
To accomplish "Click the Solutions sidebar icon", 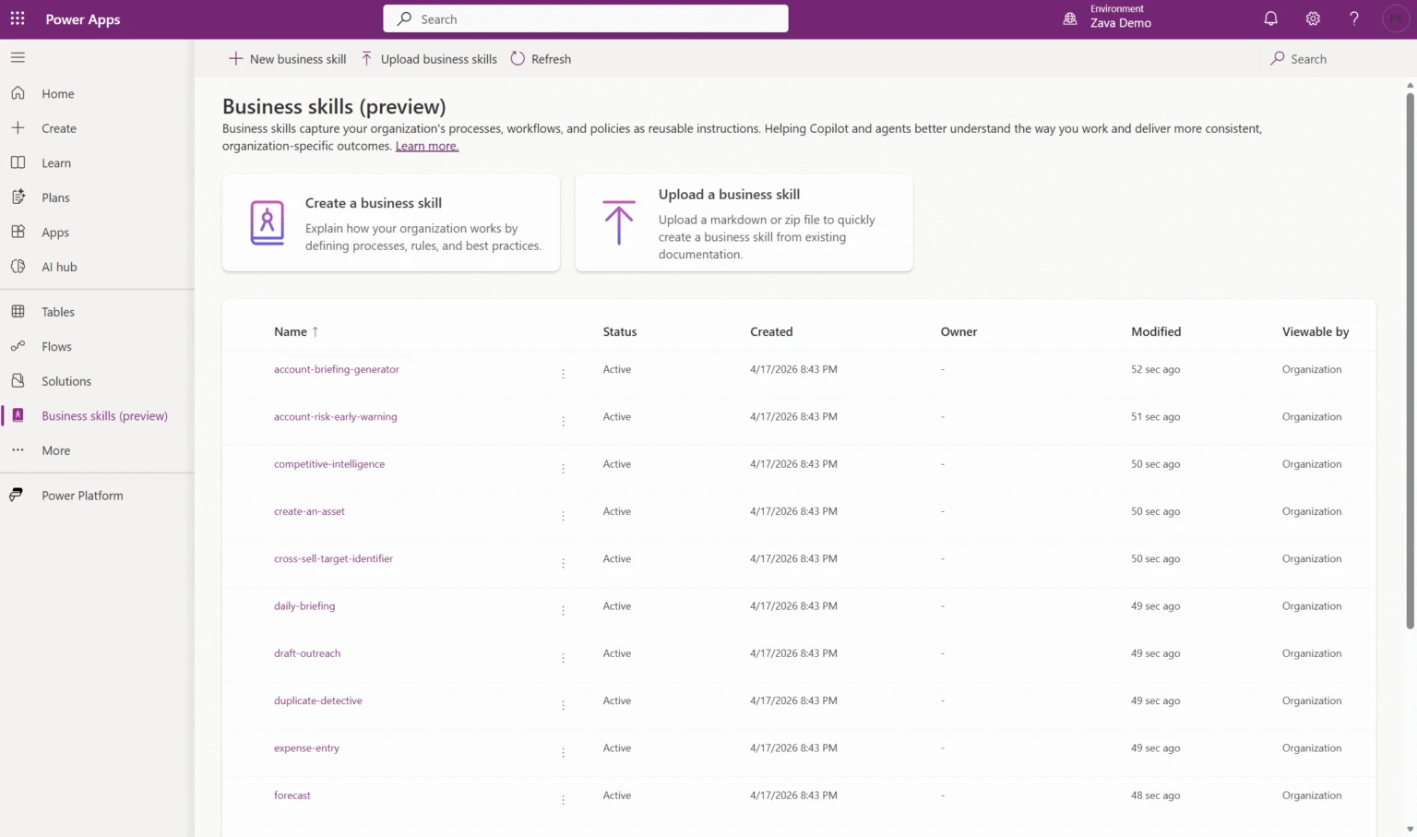I will tap(18, 380).
